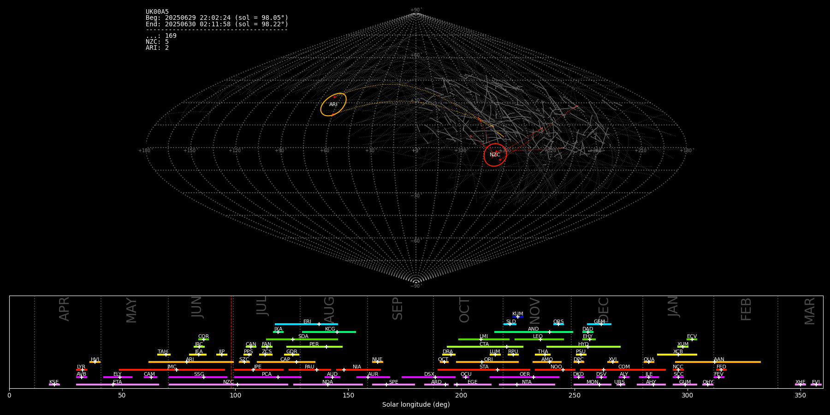Select the PCA shower label
This screenshot has height=415, width=830.
coord(267,374)
